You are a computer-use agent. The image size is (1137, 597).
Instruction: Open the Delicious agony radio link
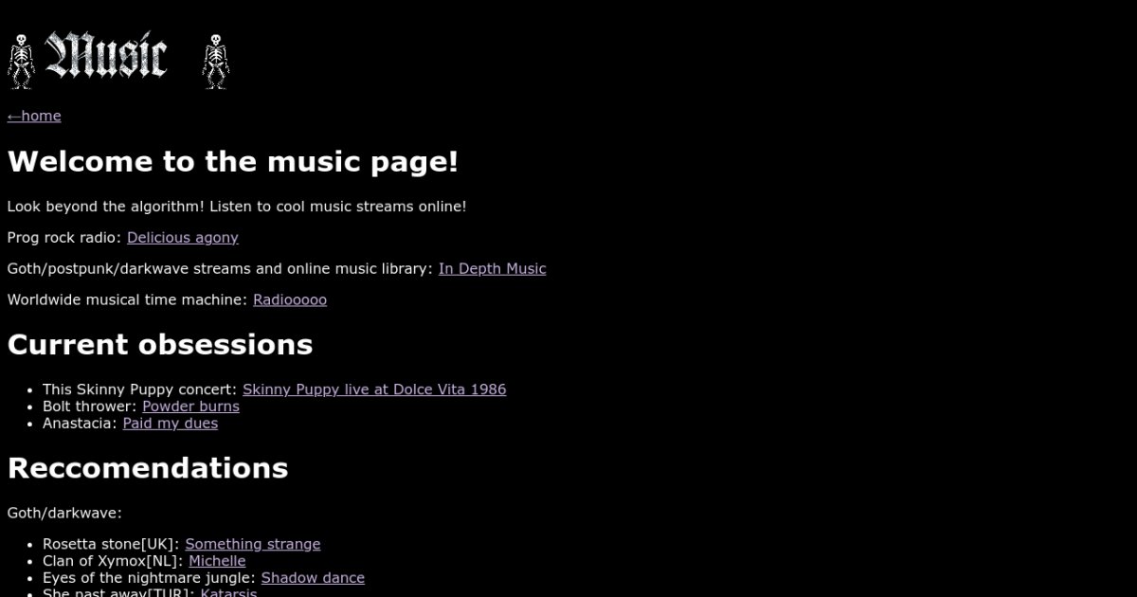[183, 238]
